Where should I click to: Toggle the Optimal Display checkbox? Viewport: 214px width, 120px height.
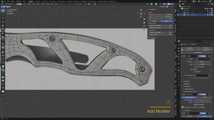click(194, 105)
